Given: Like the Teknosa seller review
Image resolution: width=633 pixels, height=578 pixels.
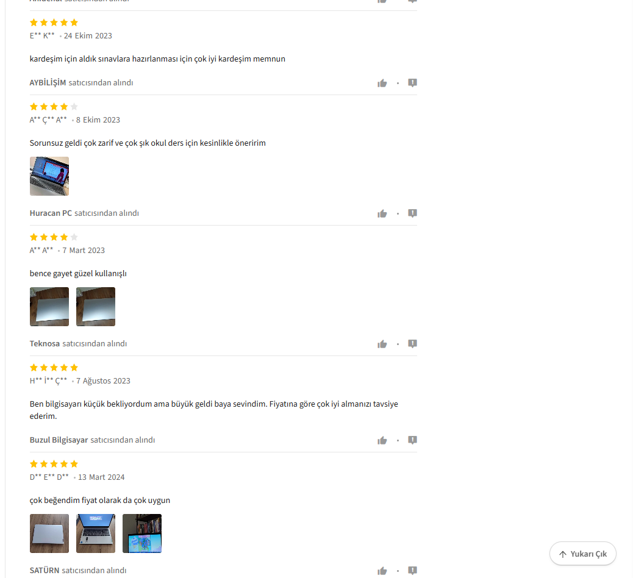Looking at the screenshot, I should coord(382,344).
